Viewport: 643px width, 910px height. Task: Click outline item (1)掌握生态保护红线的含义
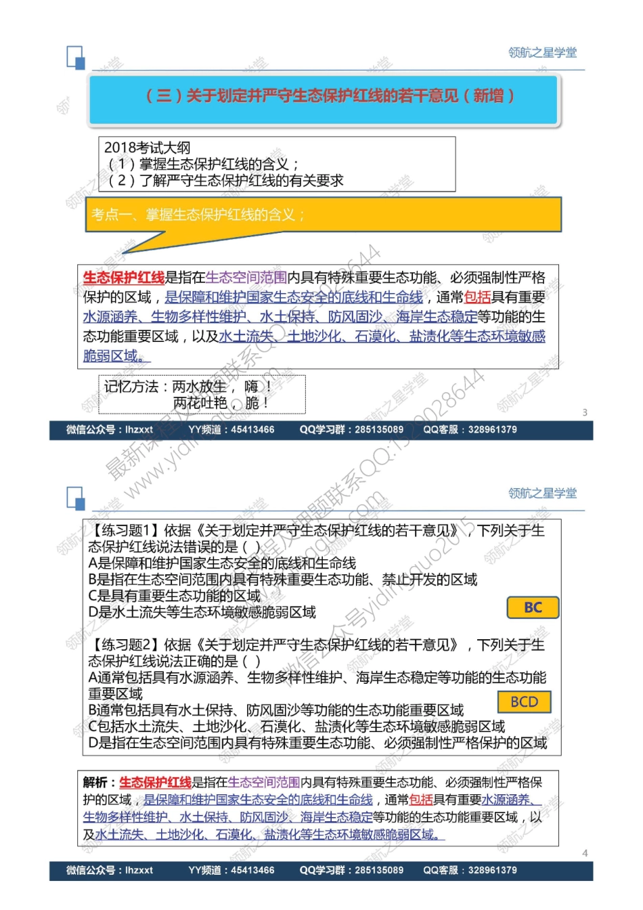tap(202, 164)
